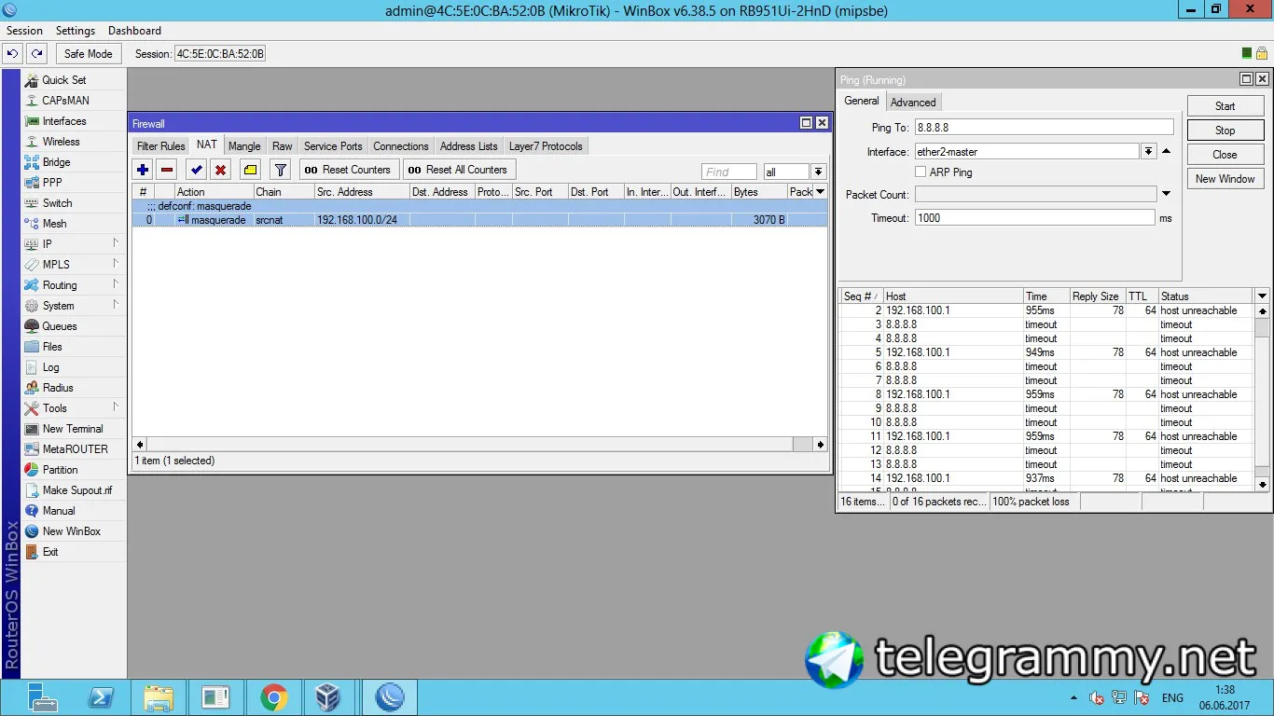
Task: Click Make Supout.rif in the sidebar
Action: 76,490
